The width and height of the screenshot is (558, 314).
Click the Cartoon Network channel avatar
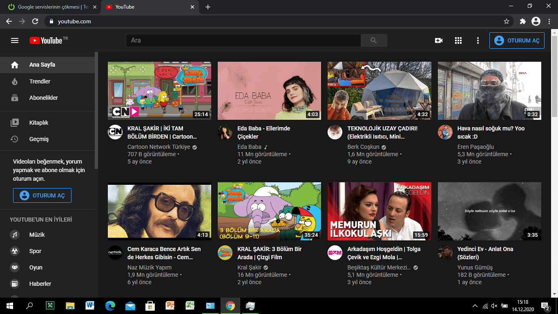point(115,132)
